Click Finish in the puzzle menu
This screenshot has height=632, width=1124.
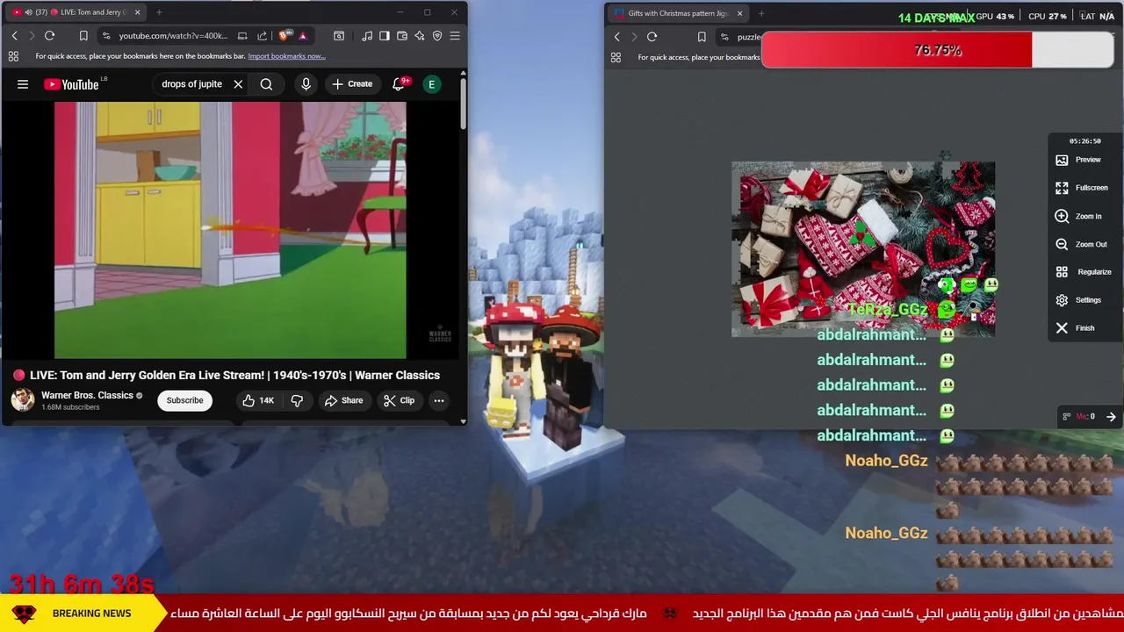[x=1074, y=328]
